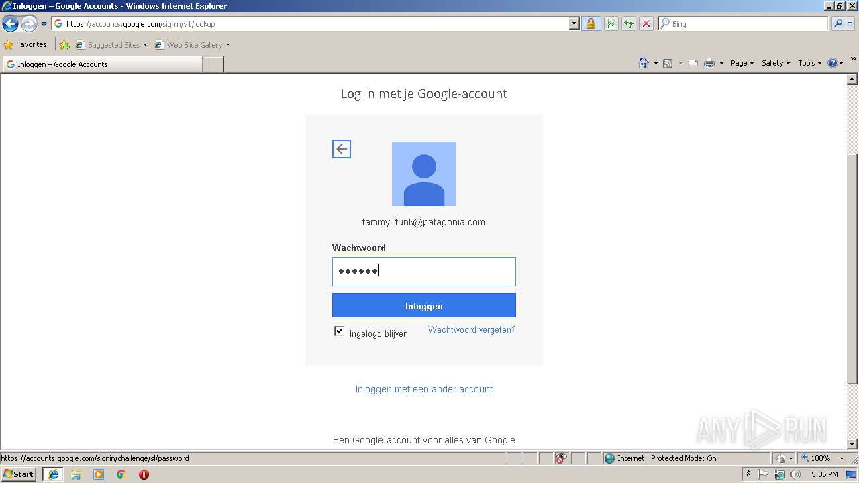Click the Add to Favorites Bar icon

coord(64,45)
